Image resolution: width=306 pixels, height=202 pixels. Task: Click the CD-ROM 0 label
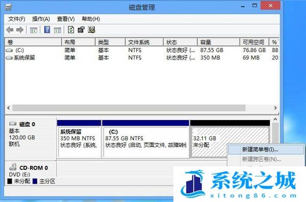34,168
